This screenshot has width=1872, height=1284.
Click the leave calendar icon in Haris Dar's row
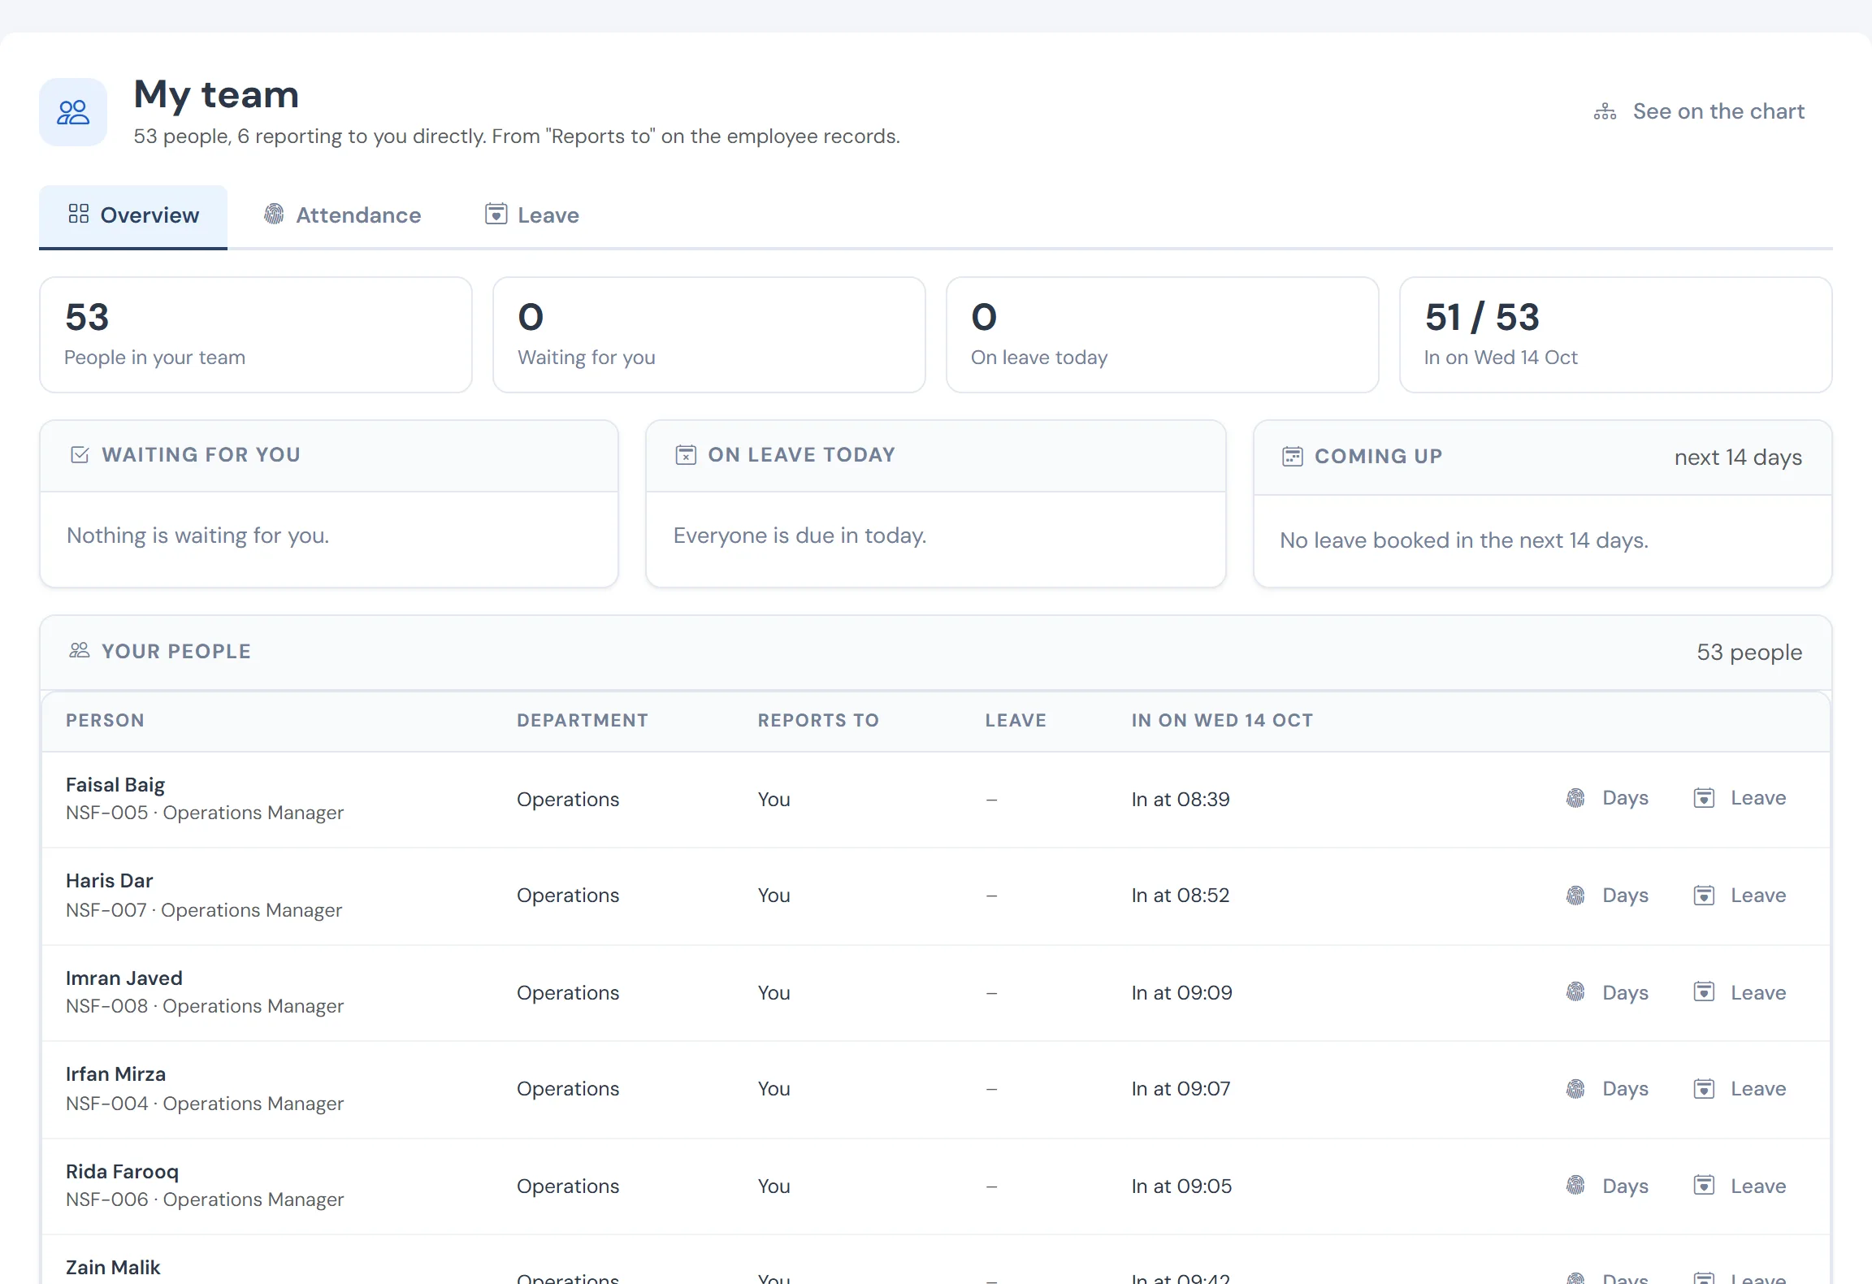pyautogui.click(x=1704, y=896)
